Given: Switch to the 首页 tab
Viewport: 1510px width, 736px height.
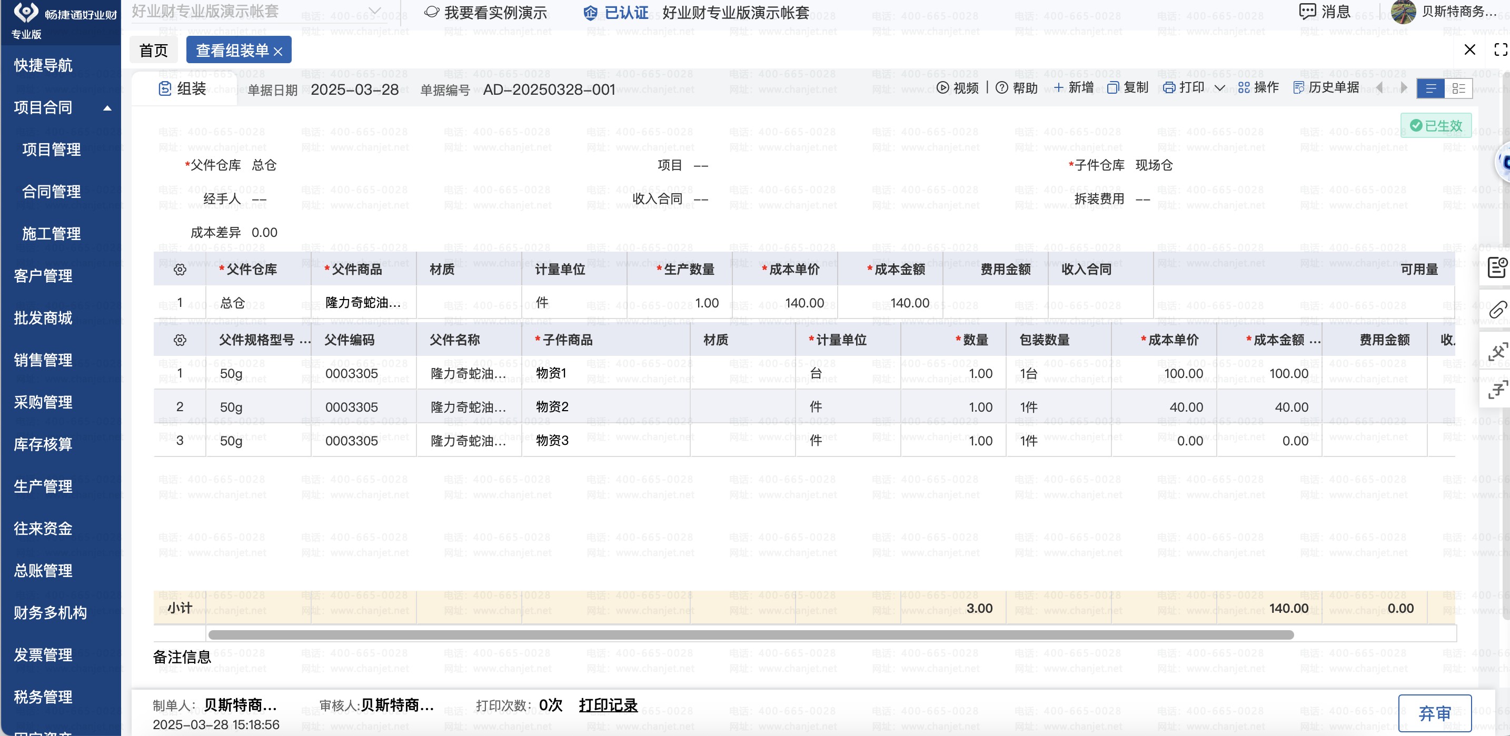Looking at the screenshot, I should 154,51.
